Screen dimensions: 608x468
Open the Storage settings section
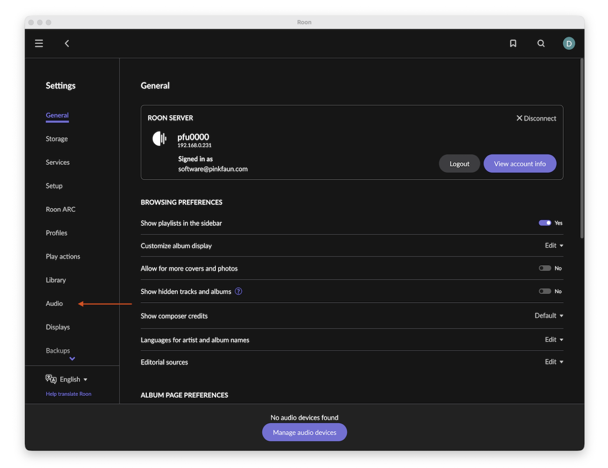[57, 139]
